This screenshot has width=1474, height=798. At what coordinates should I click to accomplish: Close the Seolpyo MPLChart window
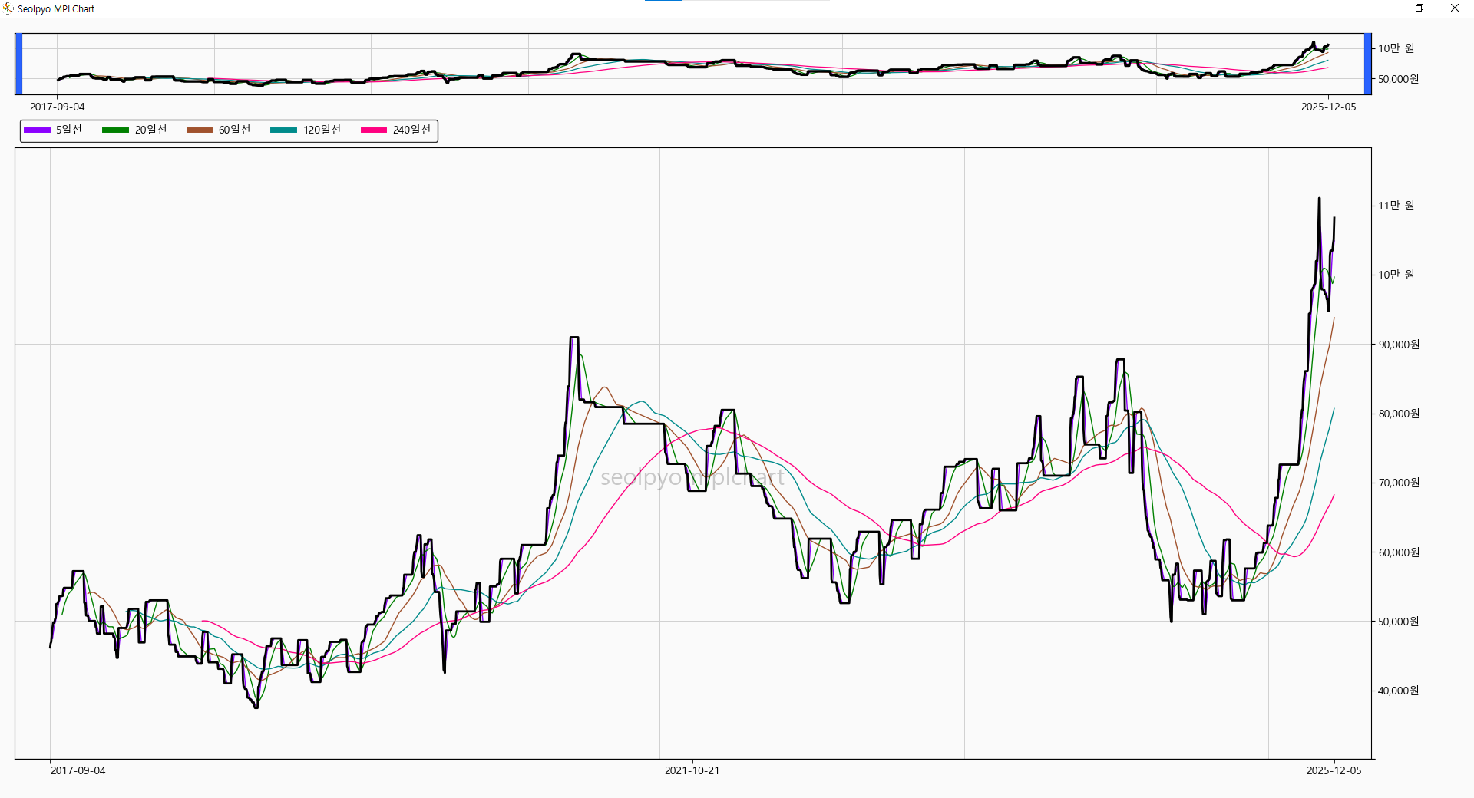pos(1454,8)
